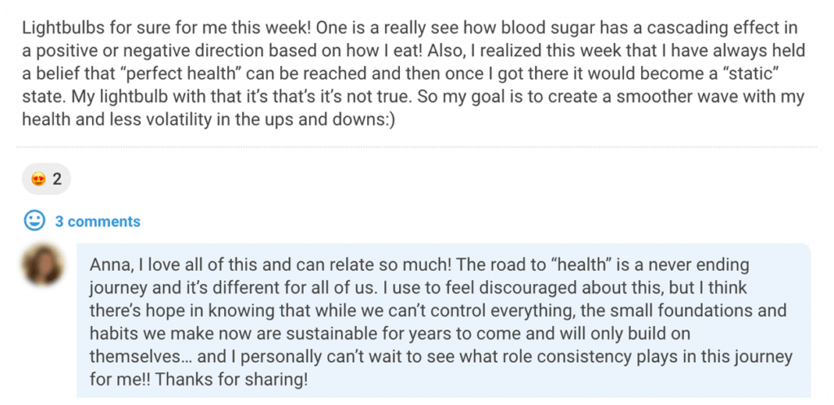Image resolution: width=834 pixels, height=405 pixels.
Task: Click the heart-eyes emoji reaction
Action: click(x=38, y=180)
